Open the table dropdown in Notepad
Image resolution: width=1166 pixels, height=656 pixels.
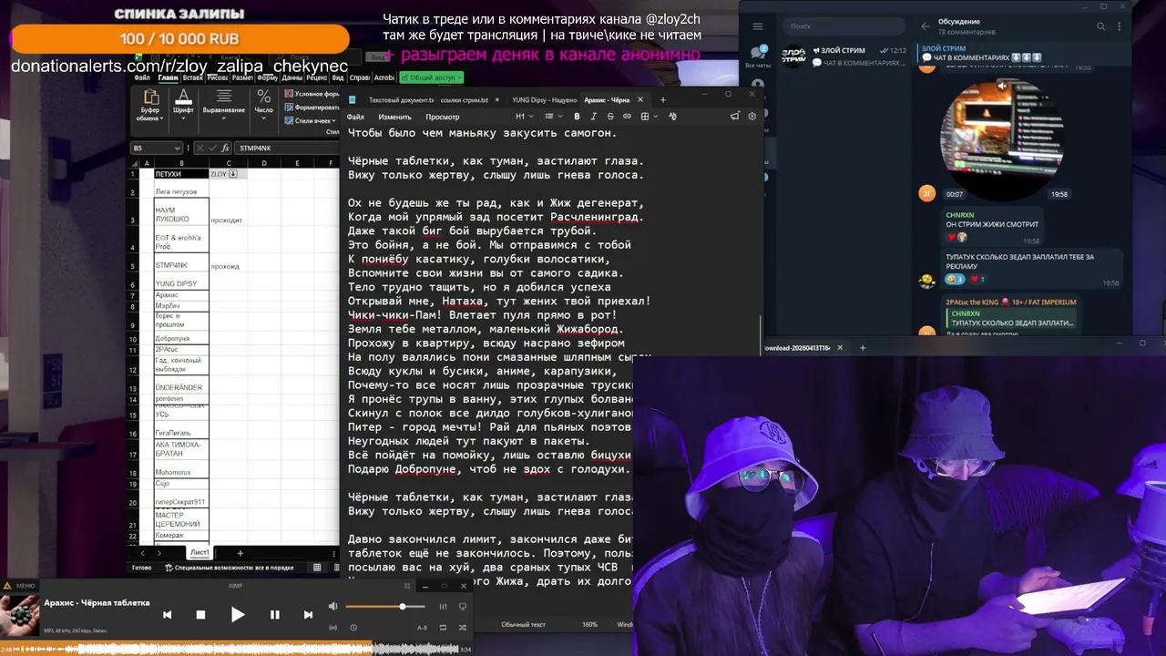coord(648,117)
